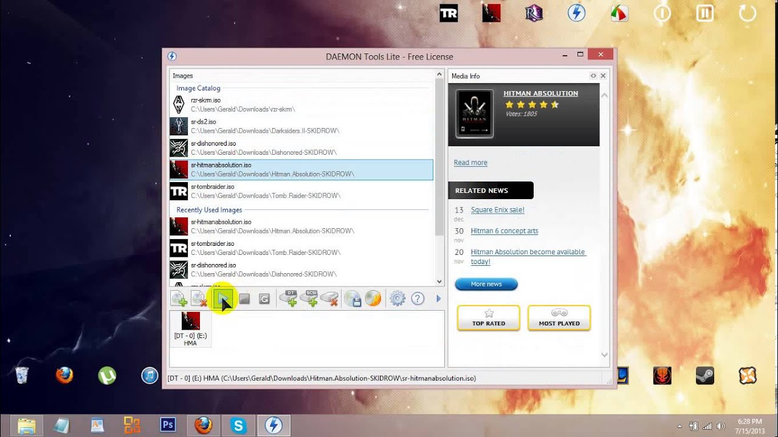The height and width of the screenshot is (437, 778).
Task: Click the TOP RATED button
Action: coord(489,317)
